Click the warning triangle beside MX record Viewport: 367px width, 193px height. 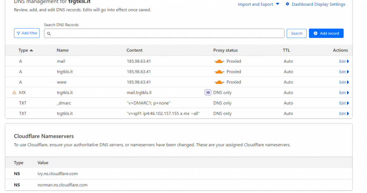(14, 92)
